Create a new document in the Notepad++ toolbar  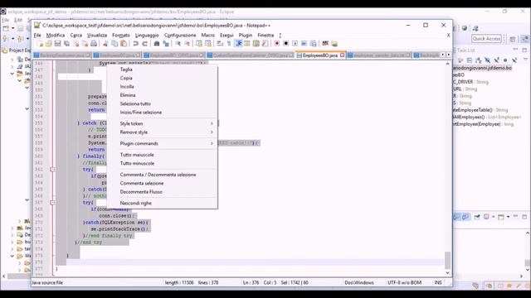41,44
